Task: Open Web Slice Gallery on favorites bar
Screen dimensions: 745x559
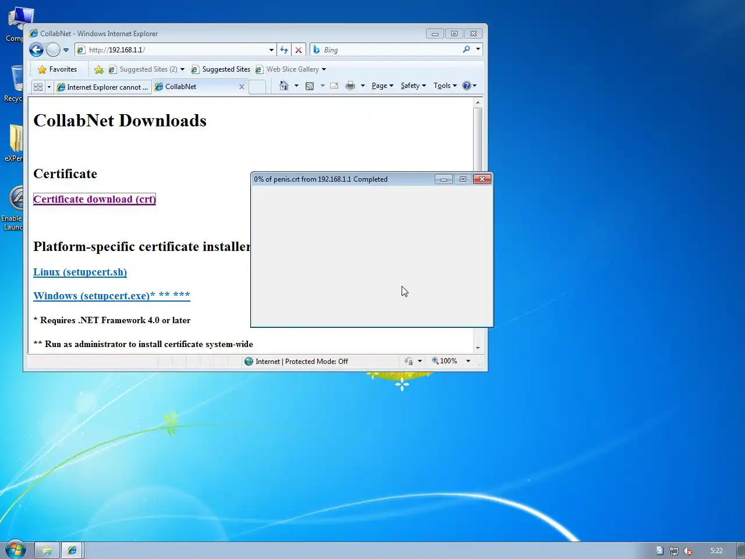Action: (x=287, y=69)
